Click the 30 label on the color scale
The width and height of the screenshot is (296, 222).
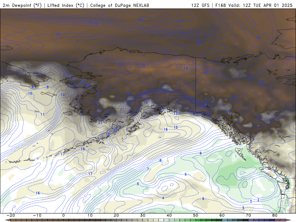[x=143, y=215]
